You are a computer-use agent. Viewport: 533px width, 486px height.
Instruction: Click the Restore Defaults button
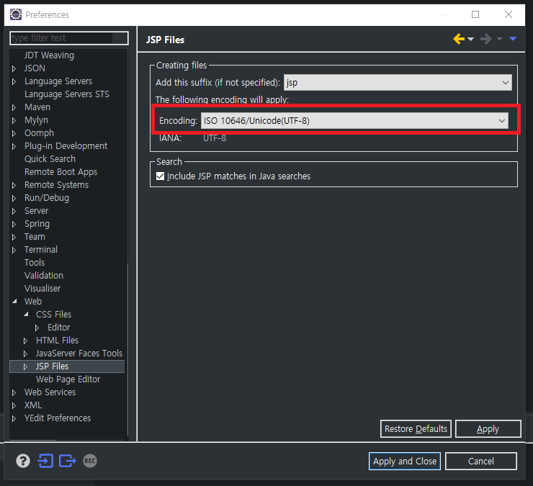tap(416, 428)
